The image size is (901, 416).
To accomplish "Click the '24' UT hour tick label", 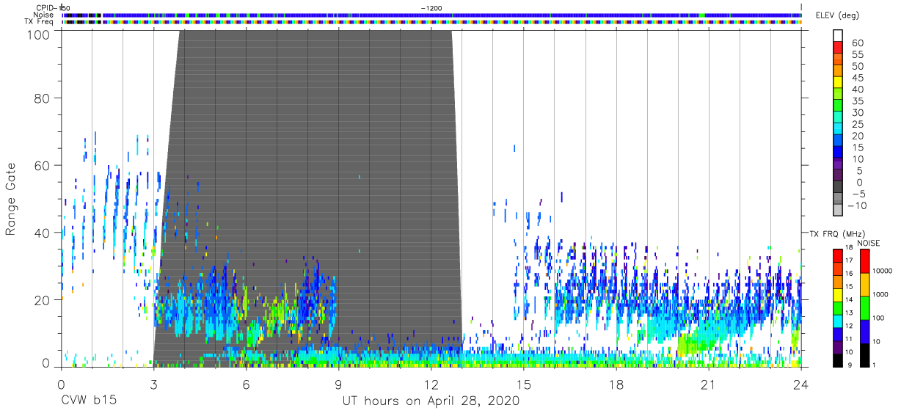I will point(801,385).
